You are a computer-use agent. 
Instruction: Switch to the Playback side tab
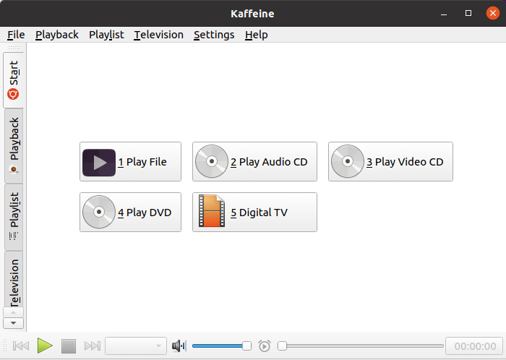[14, 146]
